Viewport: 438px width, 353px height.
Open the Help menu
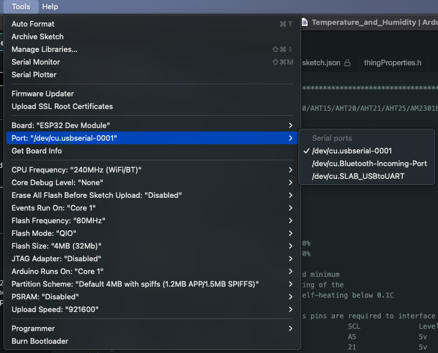50,6
